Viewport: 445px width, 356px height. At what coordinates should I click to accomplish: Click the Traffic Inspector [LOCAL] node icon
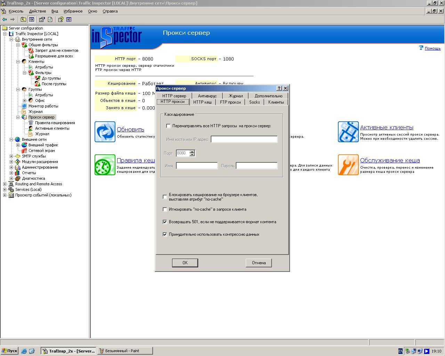pos(11,34)
